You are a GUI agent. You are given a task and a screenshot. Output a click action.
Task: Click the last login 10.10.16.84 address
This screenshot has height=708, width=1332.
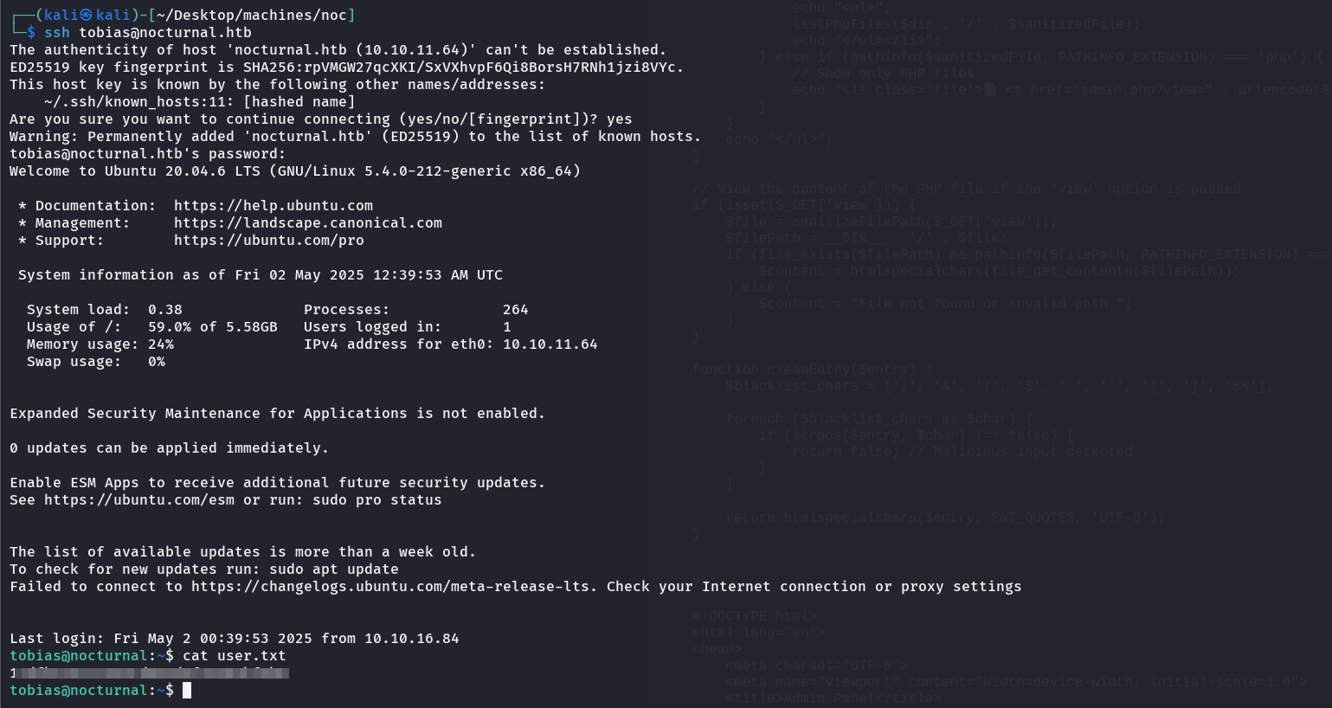pos(412,639)
